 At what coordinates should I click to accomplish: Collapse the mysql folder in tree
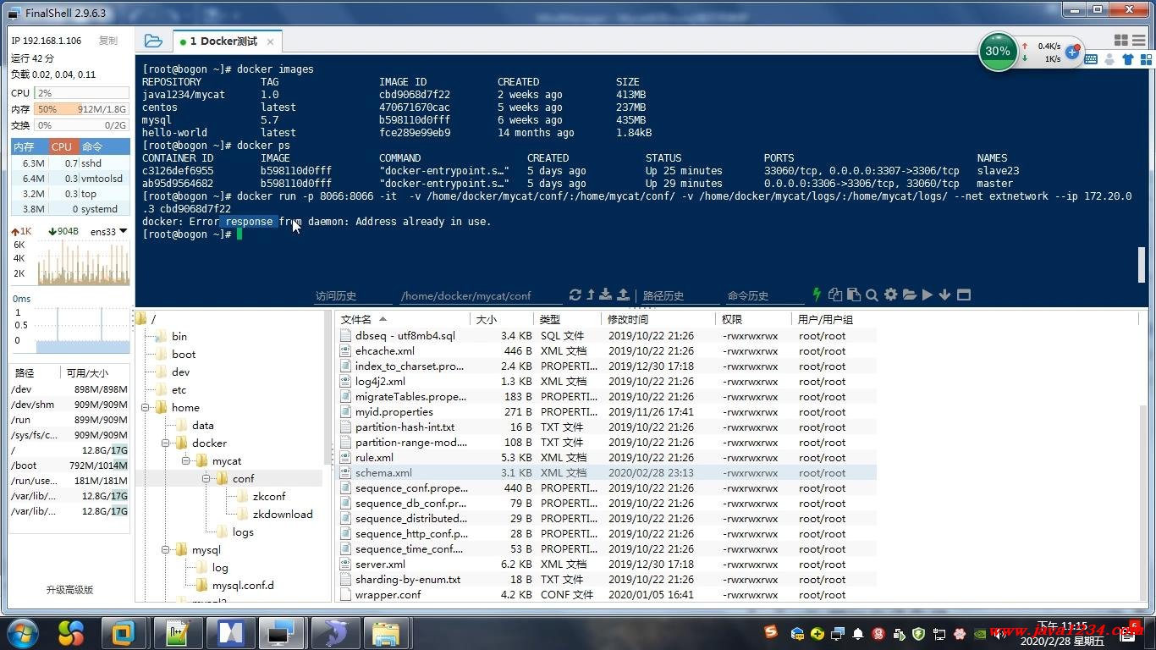pos(166,550)
